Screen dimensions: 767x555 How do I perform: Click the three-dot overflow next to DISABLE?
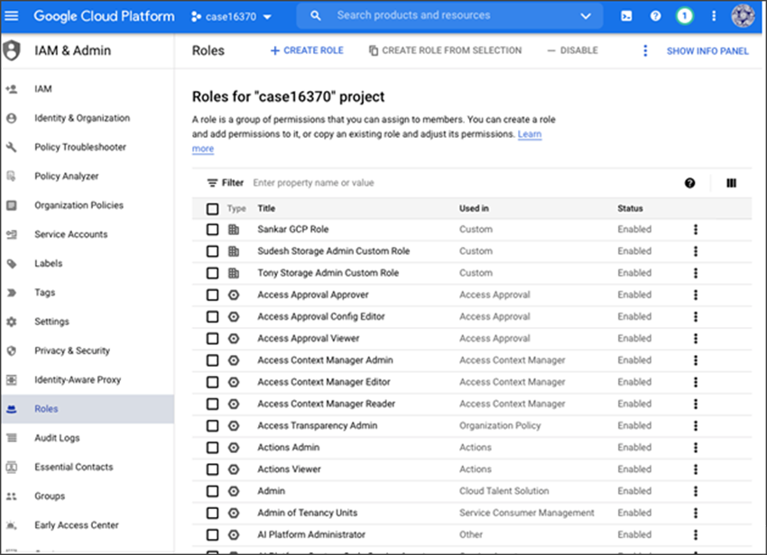644,51
